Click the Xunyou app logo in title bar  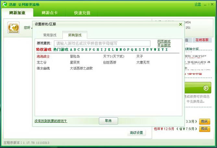click(6, 4)
